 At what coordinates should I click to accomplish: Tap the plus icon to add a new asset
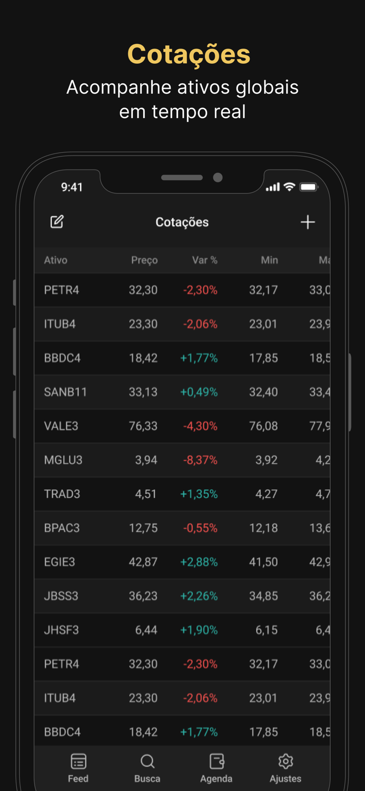308,222
